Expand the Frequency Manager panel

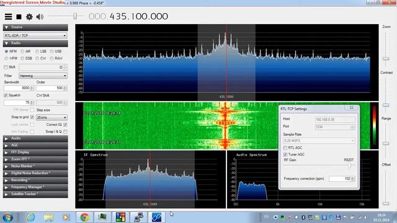click(x=35, y=187)
